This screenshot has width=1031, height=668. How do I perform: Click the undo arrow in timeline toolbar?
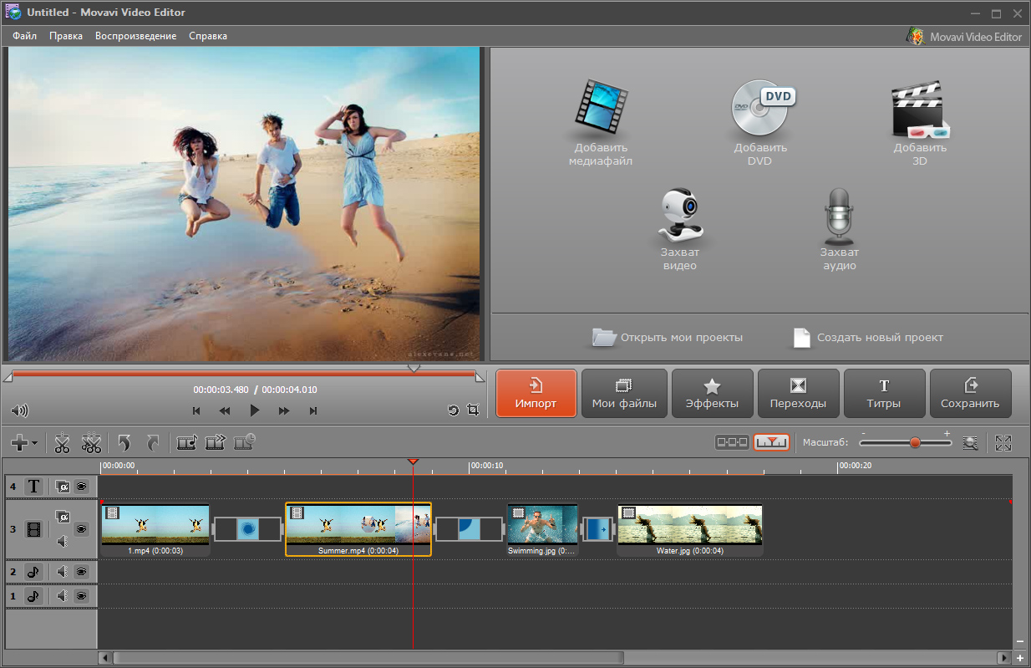point(124,443)
